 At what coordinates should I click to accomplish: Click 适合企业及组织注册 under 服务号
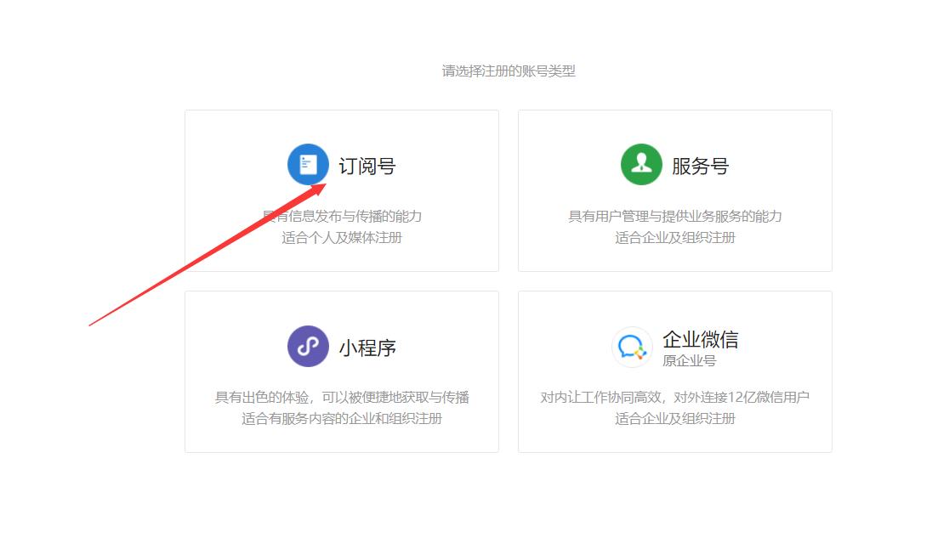(x=674, y=237)
